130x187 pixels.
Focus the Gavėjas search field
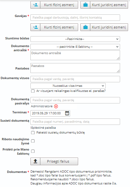75,18
